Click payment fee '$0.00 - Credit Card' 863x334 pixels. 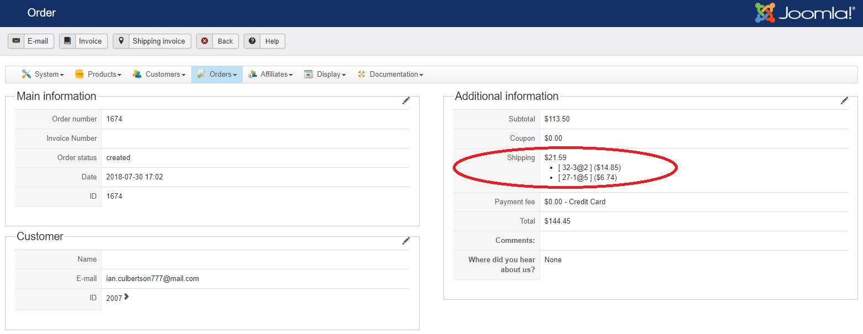(x=575, y=202)
